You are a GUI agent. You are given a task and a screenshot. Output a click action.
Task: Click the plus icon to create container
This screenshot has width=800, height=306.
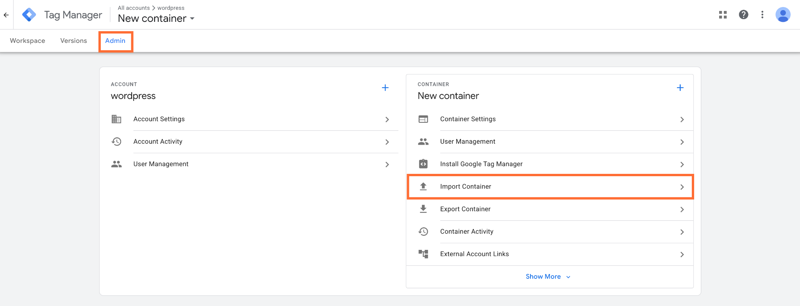(680, 88)
